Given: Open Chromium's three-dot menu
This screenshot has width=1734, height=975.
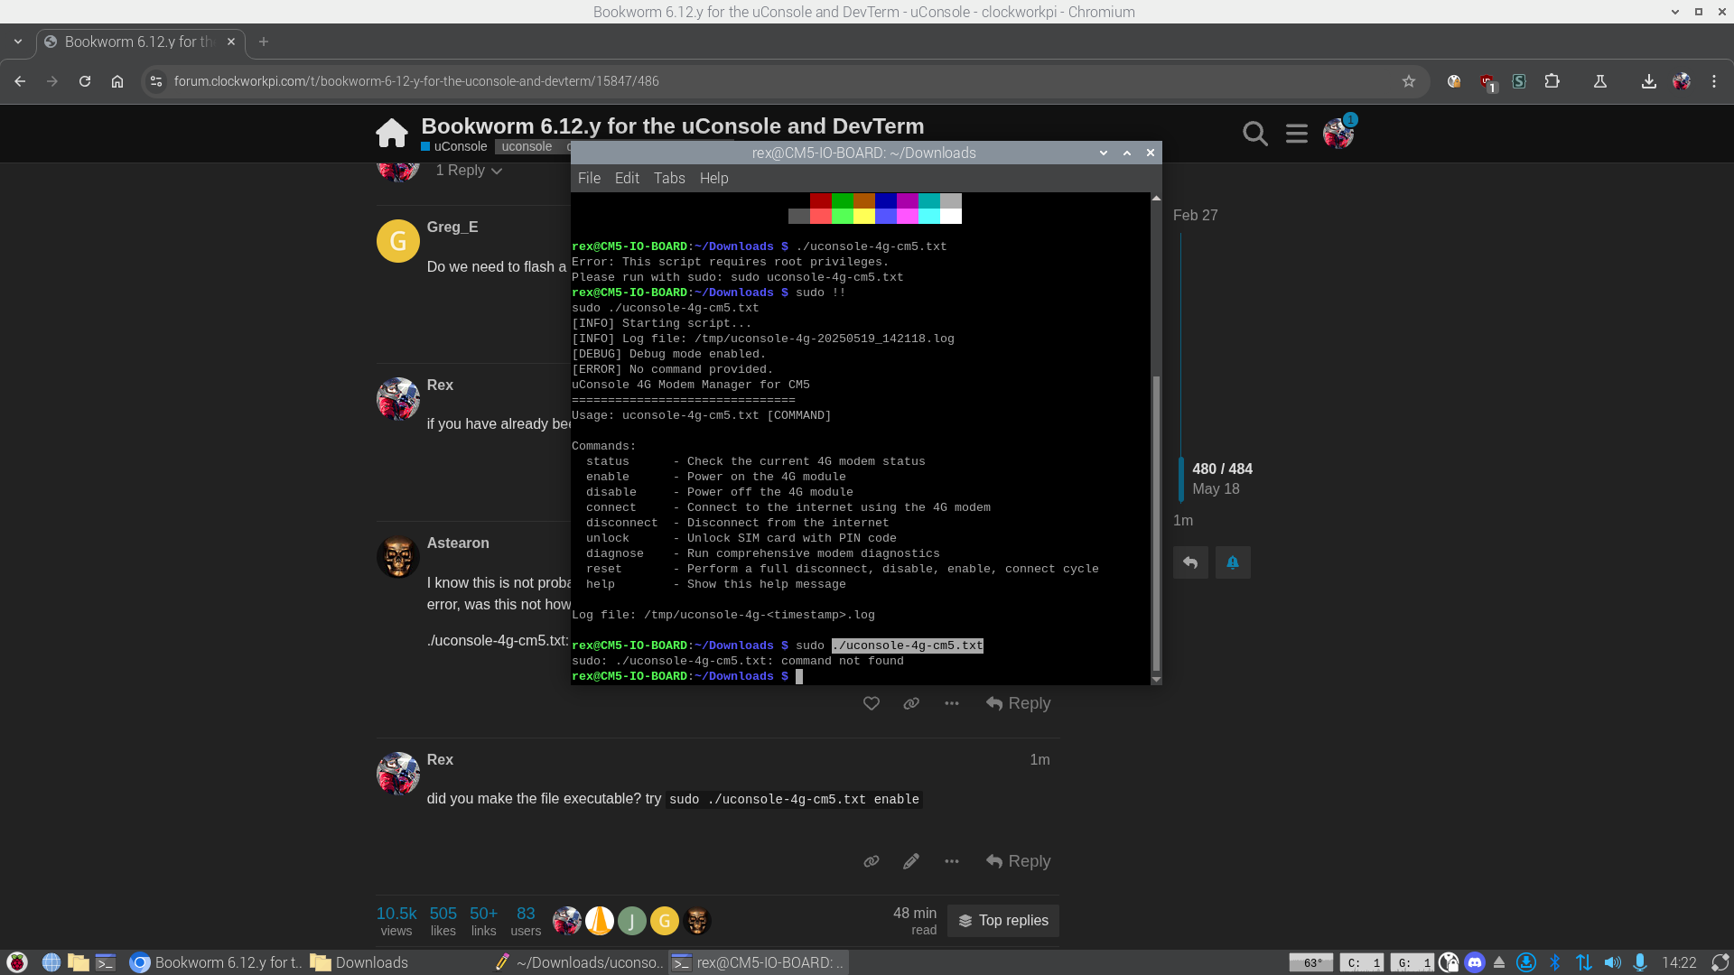Looking at the screenshot, I should pyautogui.click(x=1714, y=81).
